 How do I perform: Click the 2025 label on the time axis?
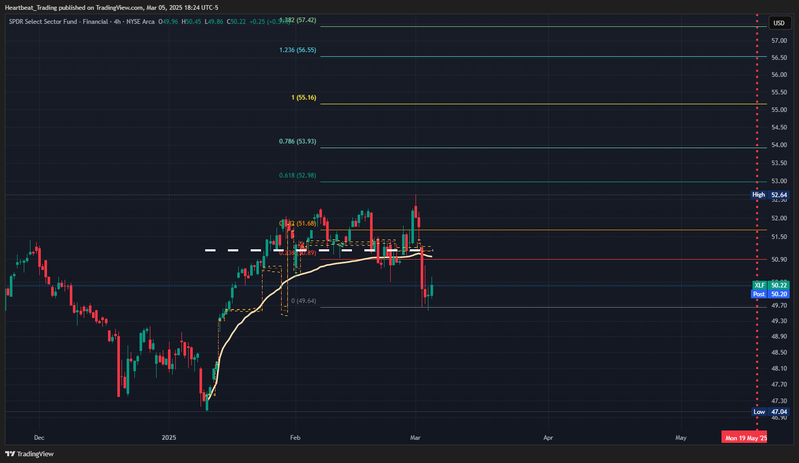point(169,438)
